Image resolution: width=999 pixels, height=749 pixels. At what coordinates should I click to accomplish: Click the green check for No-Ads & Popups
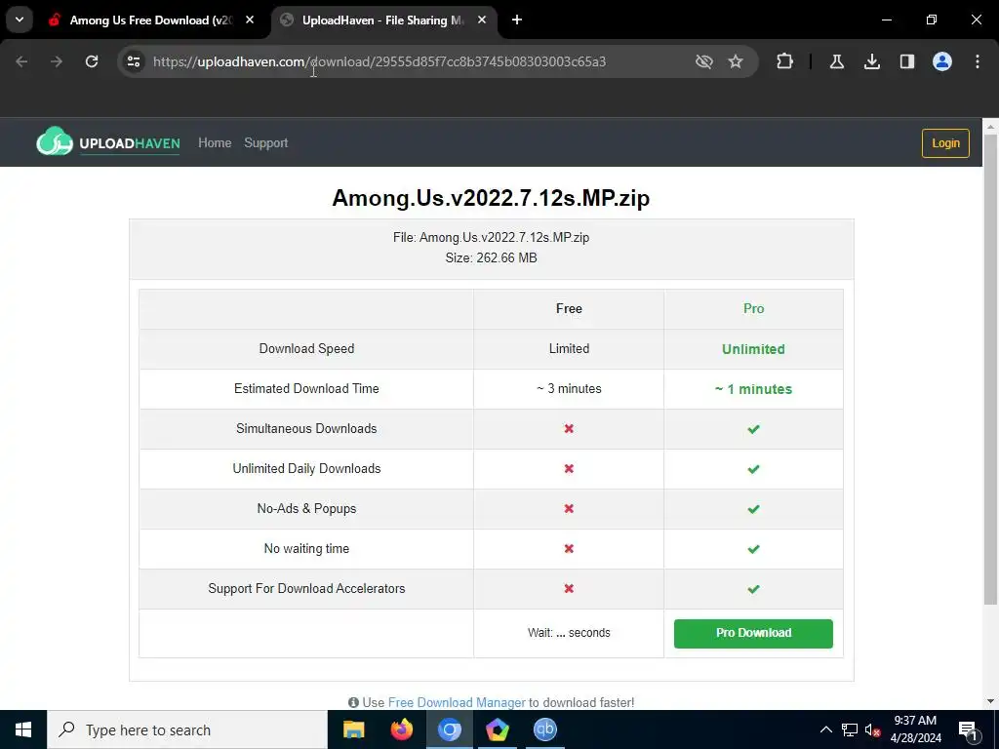tap(753, 509)
